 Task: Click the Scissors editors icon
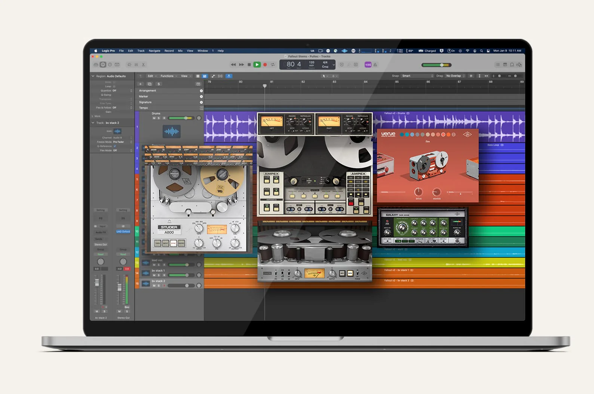click(143, 65)
